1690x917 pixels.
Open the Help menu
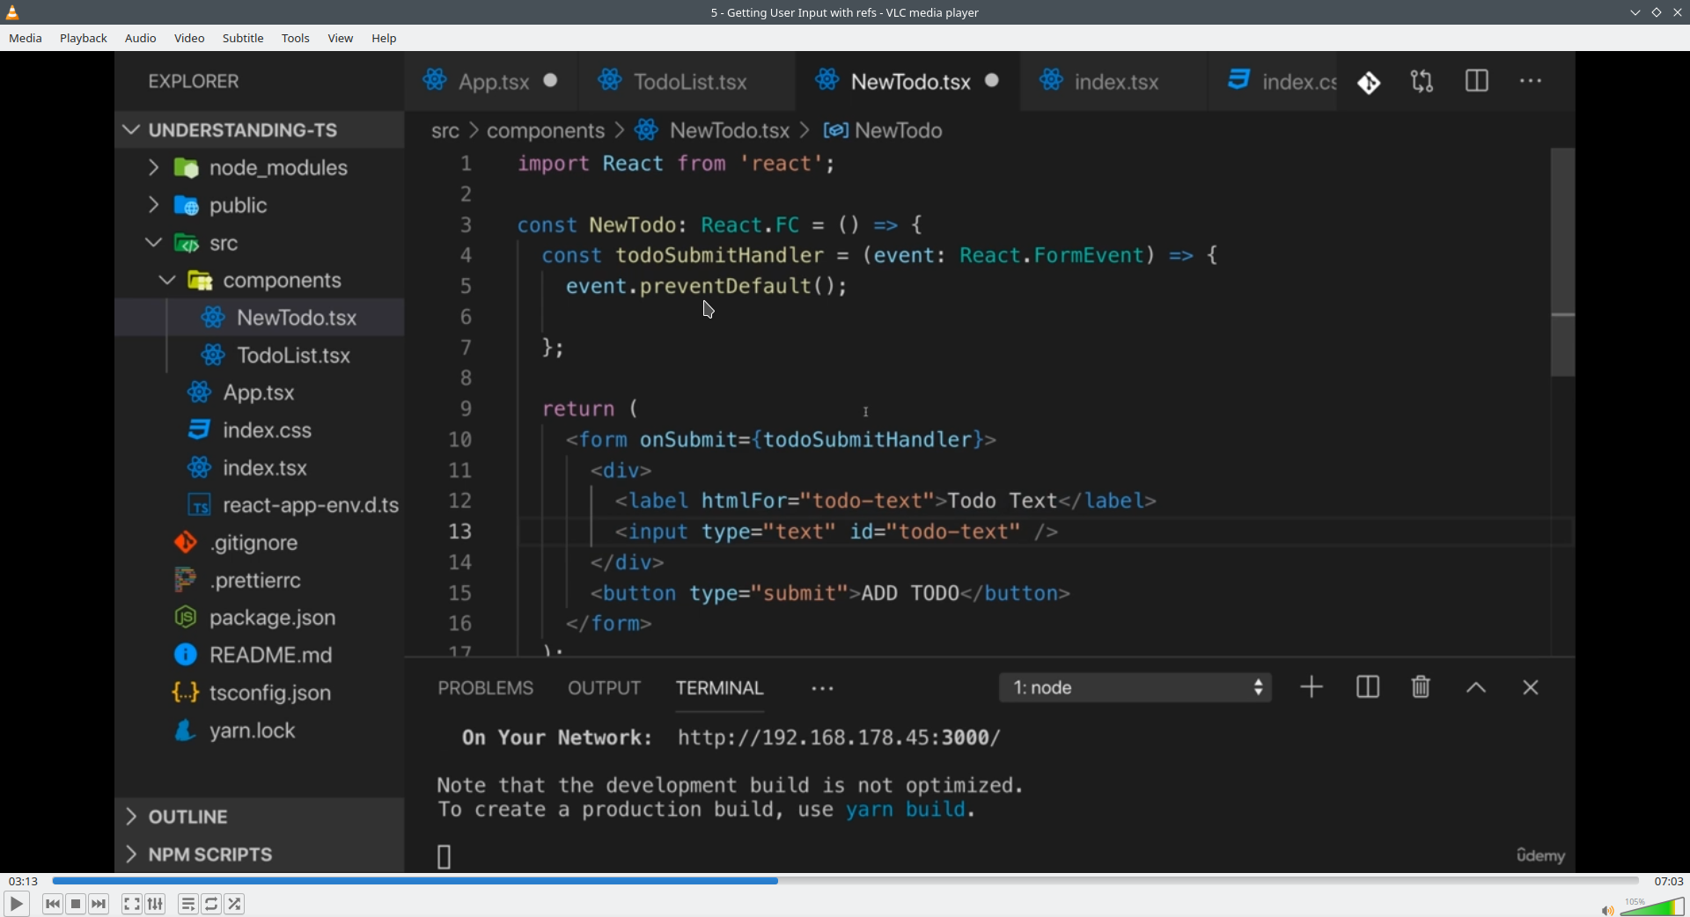click(384, 38)
